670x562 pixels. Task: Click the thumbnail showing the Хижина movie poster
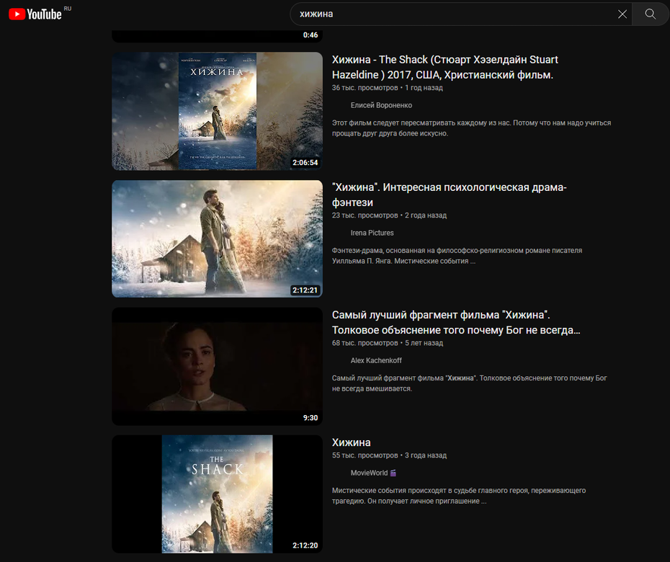pyautogui.click(x=217, y=110)
